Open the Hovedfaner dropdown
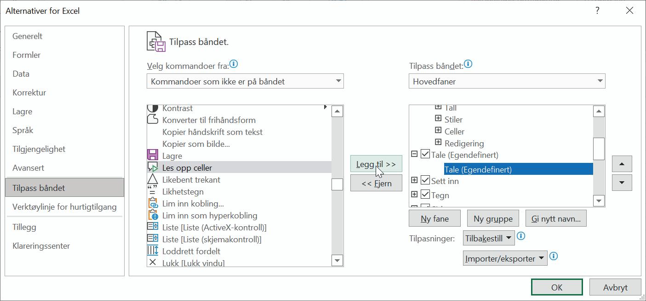Image resolution: width=646 pixels, height=301 pixels. (507, 81)
